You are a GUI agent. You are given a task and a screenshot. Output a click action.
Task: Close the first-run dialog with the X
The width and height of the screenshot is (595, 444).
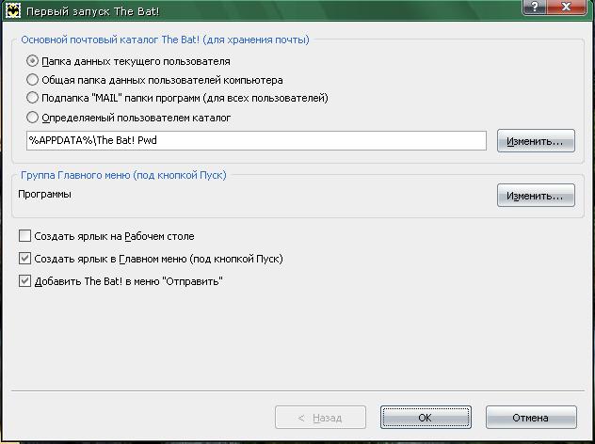[x=566, y=7]
